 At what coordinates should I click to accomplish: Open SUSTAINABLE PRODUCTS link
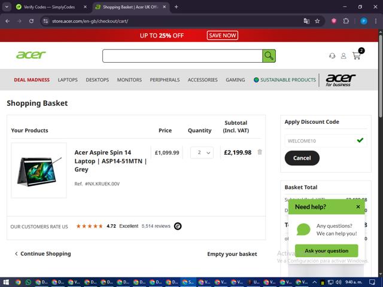point(285,80)
